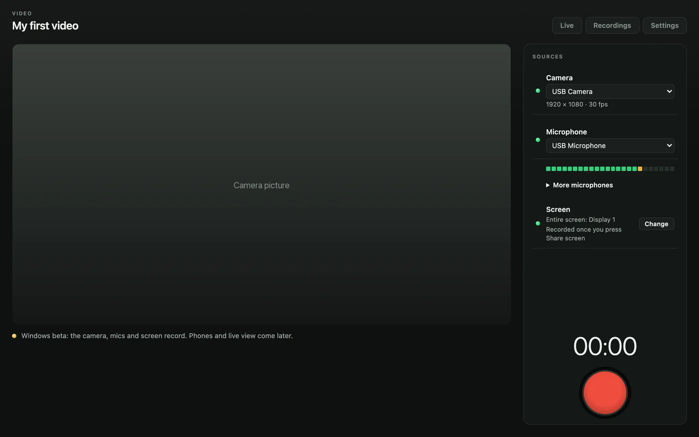Click the 00:00 recording timer
The height and width of the screenshot is (437, 699).
(x=605, y=346)
